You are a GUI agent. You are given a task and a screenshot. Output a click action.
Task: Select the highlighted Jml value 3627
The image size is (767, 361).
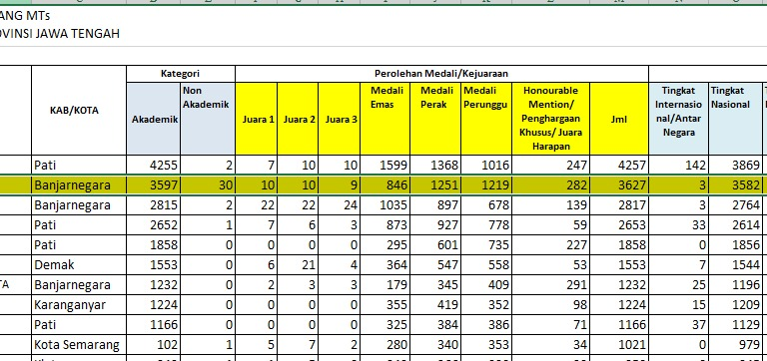coord(619,185)
